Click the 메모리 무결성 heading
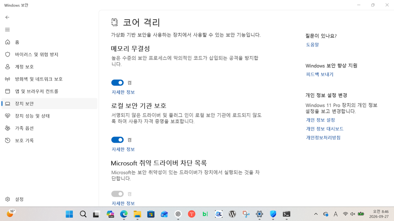 (x=130, y=48)
